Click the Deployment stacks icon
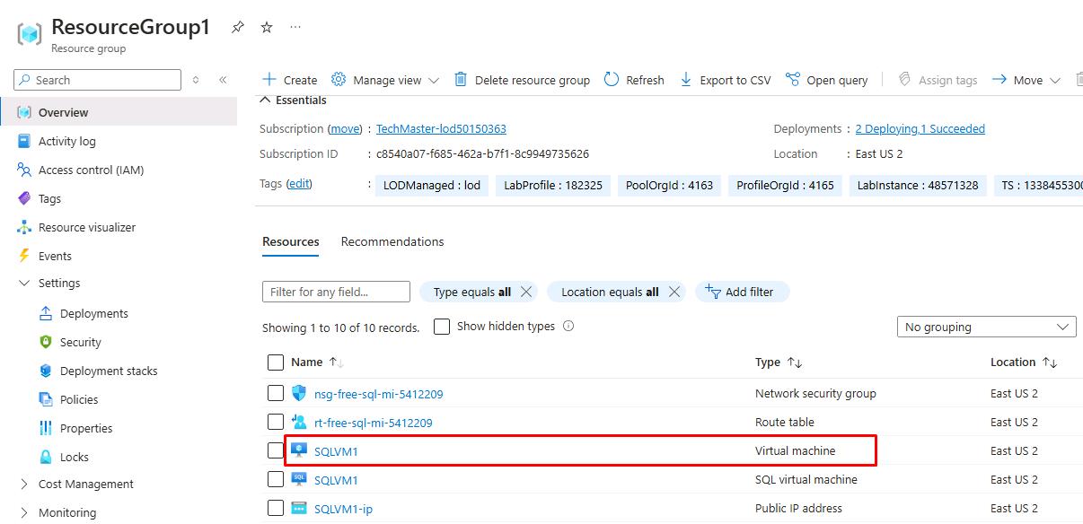 click(x=46, y=371)
